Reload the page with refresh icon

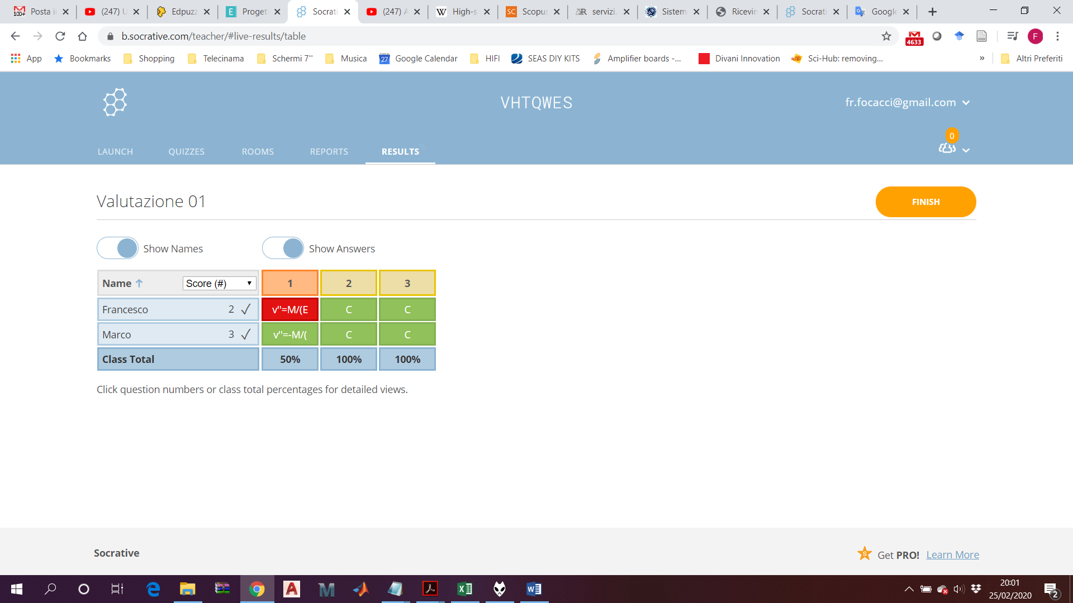coord(60,36)
